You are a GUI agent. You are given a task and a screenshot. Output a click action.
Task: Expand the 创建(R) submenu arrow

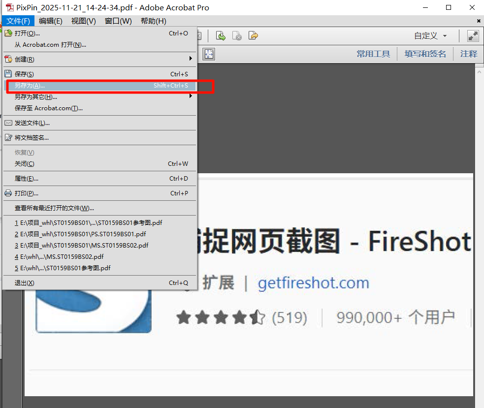click(x=191, y=59)
